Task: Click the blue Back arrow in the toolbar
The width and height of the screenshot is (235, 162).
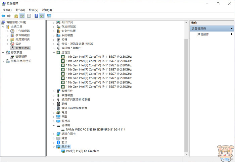Action: click(3, 16)
